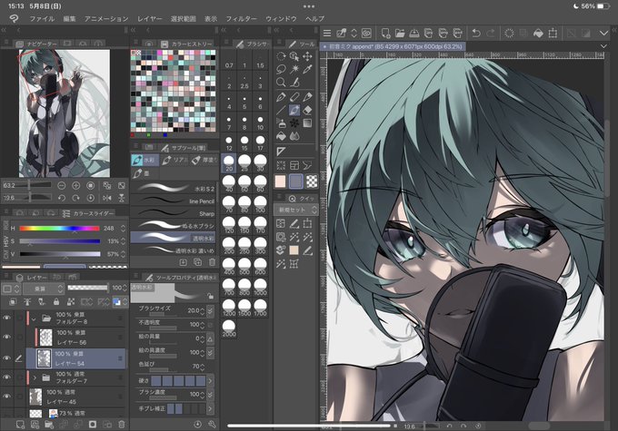Image resolution: width=618 pixels, height=431 pixels.
Task: Click the Zoom in plus in Navigator
Action: [76, 185]
